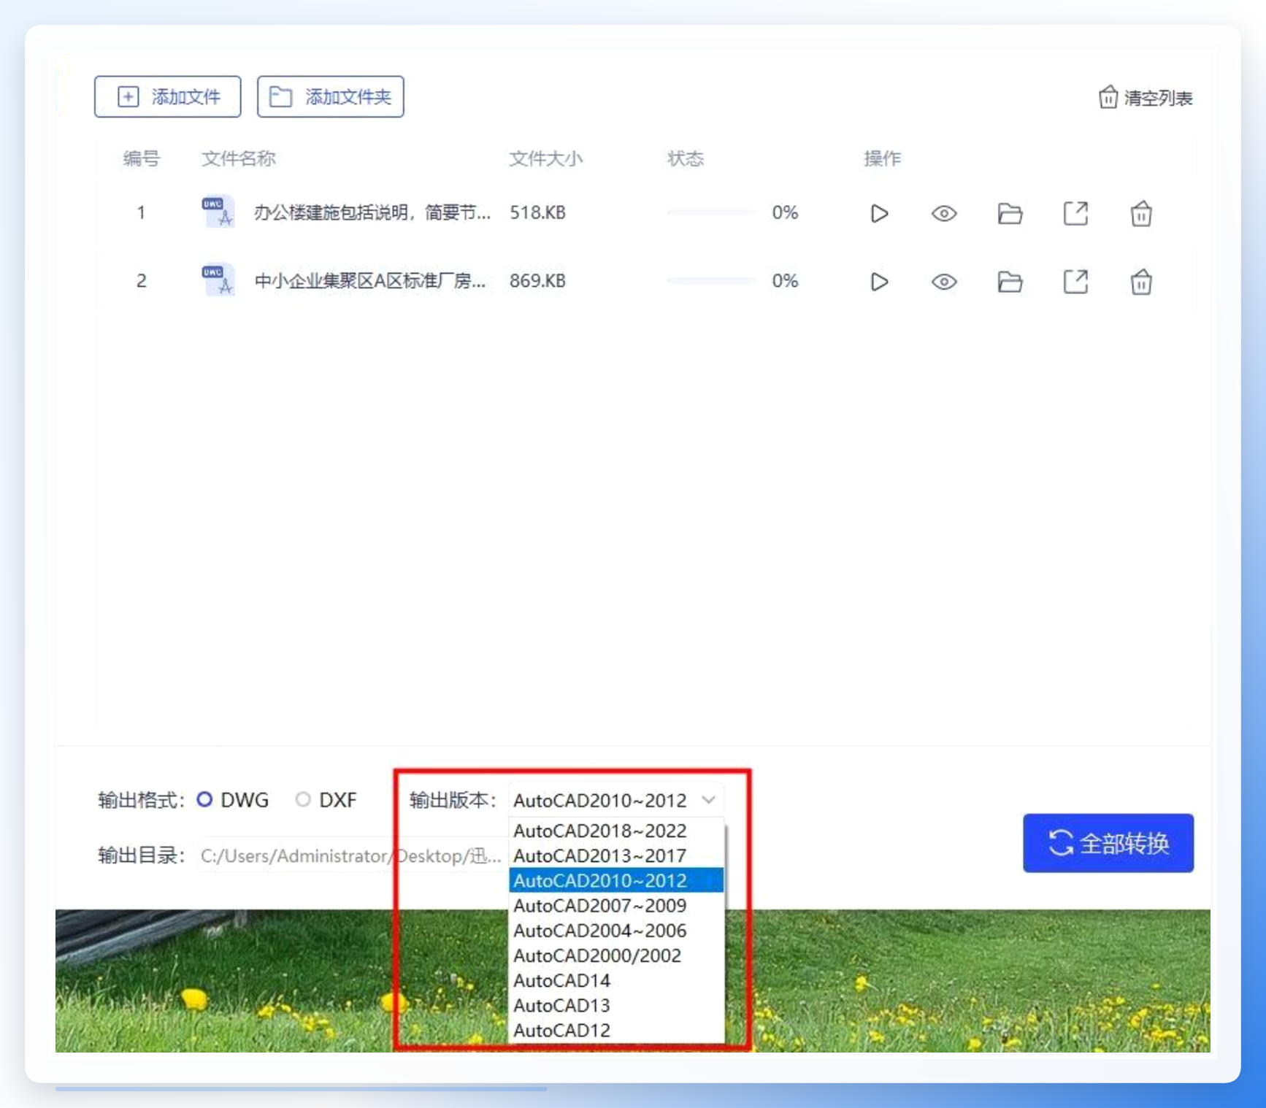
Task: Select file name 办公楼建施包括说明
Action: coord(372,212)
